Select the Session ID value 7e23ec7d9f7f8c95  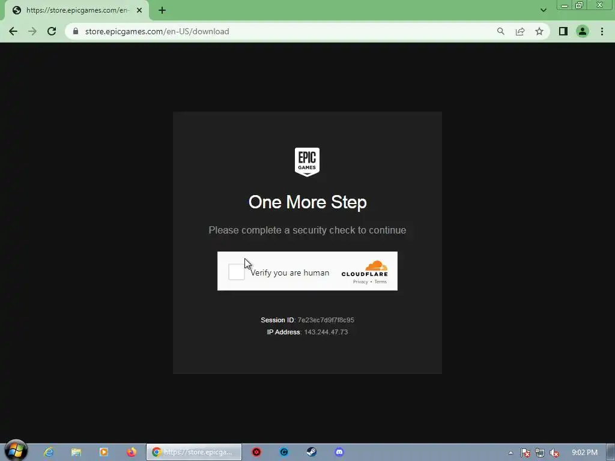coord(326,320)
